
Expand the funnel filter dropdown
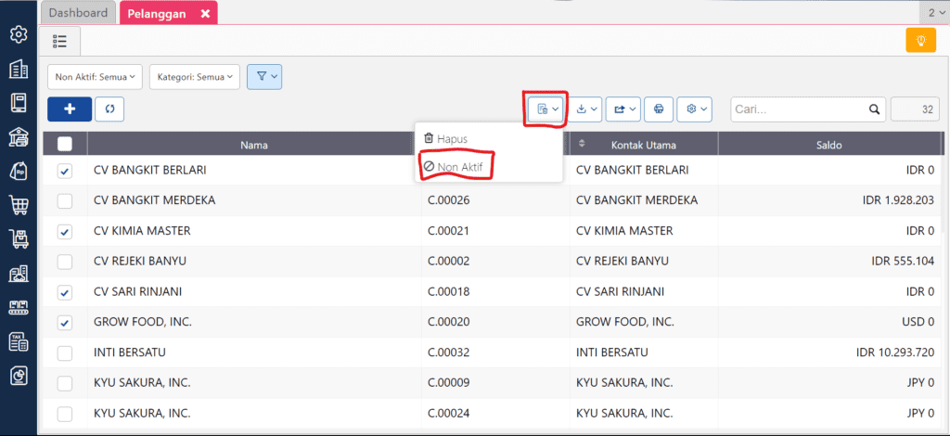(264, 77)
